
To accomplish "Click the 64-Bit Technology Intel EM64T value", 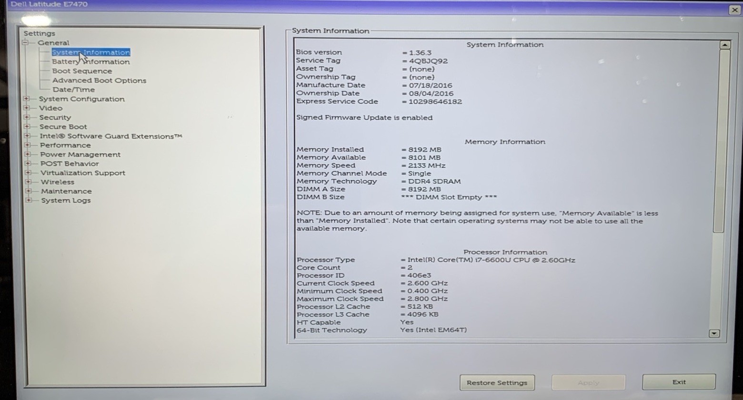I will point(433,330).
